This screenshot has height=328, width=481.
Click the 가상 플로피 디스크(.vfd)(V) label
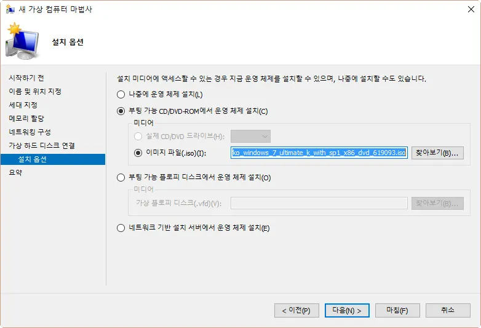click(x=179, y=203)
